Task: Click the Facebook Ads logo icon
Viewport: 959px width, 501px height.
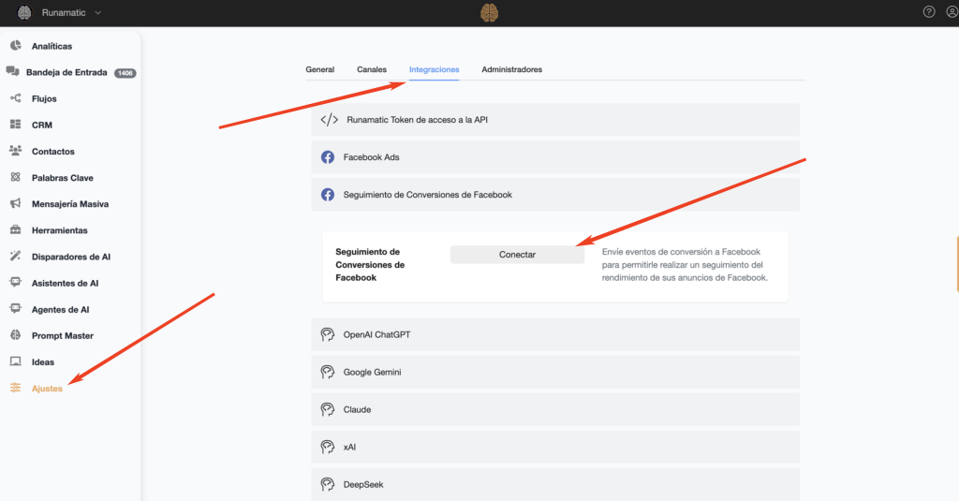Action: [327, 157]
